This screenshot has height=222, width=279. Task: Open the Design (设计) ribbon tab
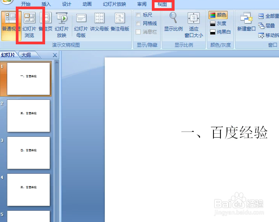[x=67, y=4]
